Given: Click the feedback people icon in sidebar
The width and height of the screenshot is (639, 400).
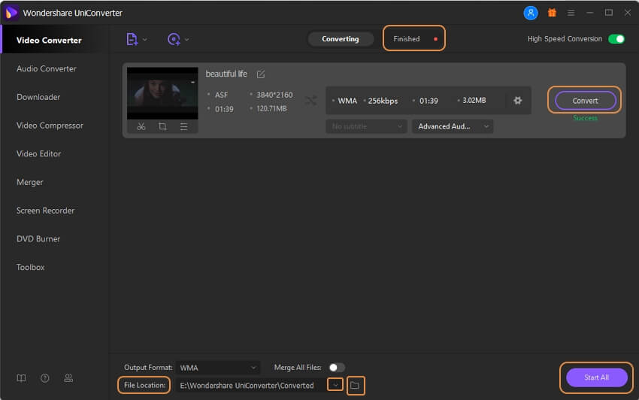Looking at the screenshot, I should (68, 378).
